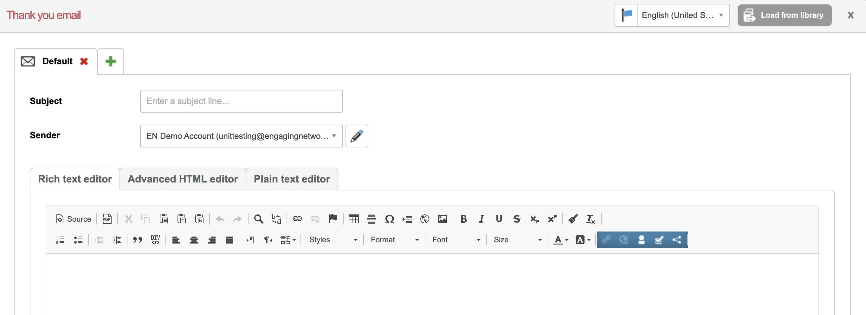Click the Subject line input field
Screen dimensions: 866x315
click(x=241, y=101)
